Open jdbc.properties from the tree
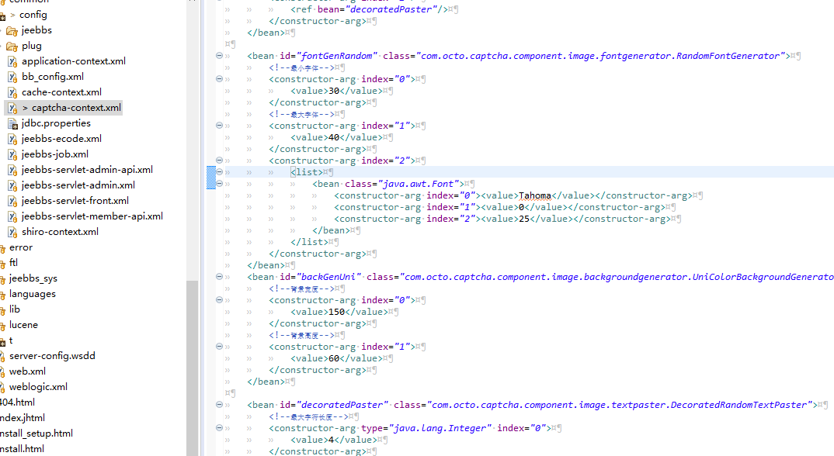 (56, 123)
